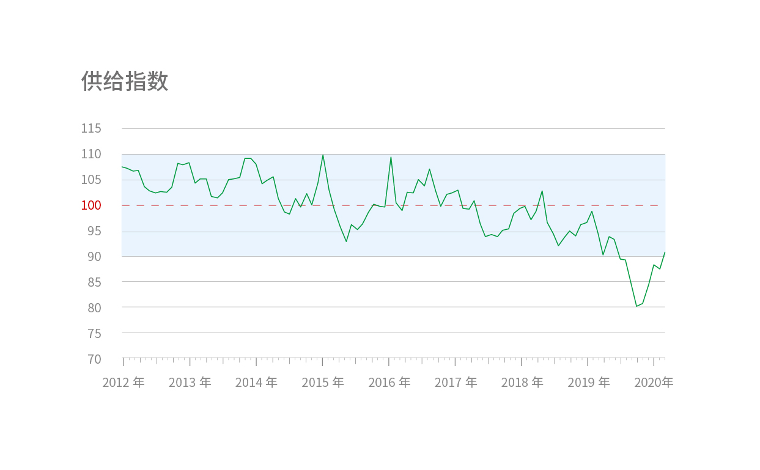This screenshot has height=470, width=760.
Task: Select the 2013 年 x-axis label
Action: 190,383
